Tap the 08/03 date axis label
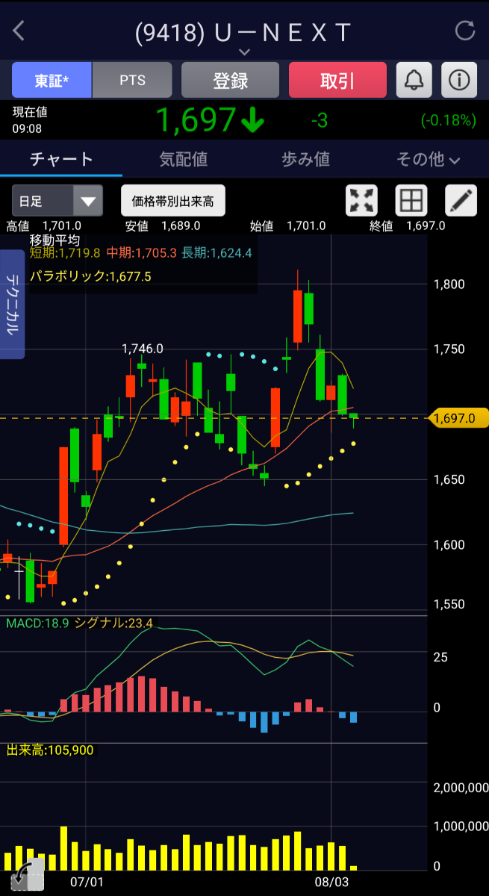The image size is (489, 896). point(331,882)
